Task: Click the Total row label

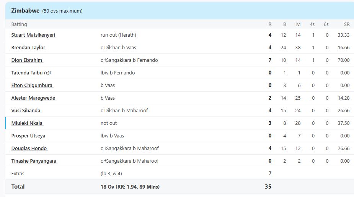Action: tap(18, 187)
